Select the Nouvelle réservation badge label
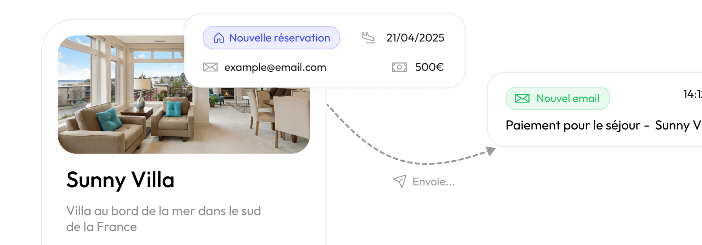The width and height of the screenshot is (702, 245). [x=279, y=38]
